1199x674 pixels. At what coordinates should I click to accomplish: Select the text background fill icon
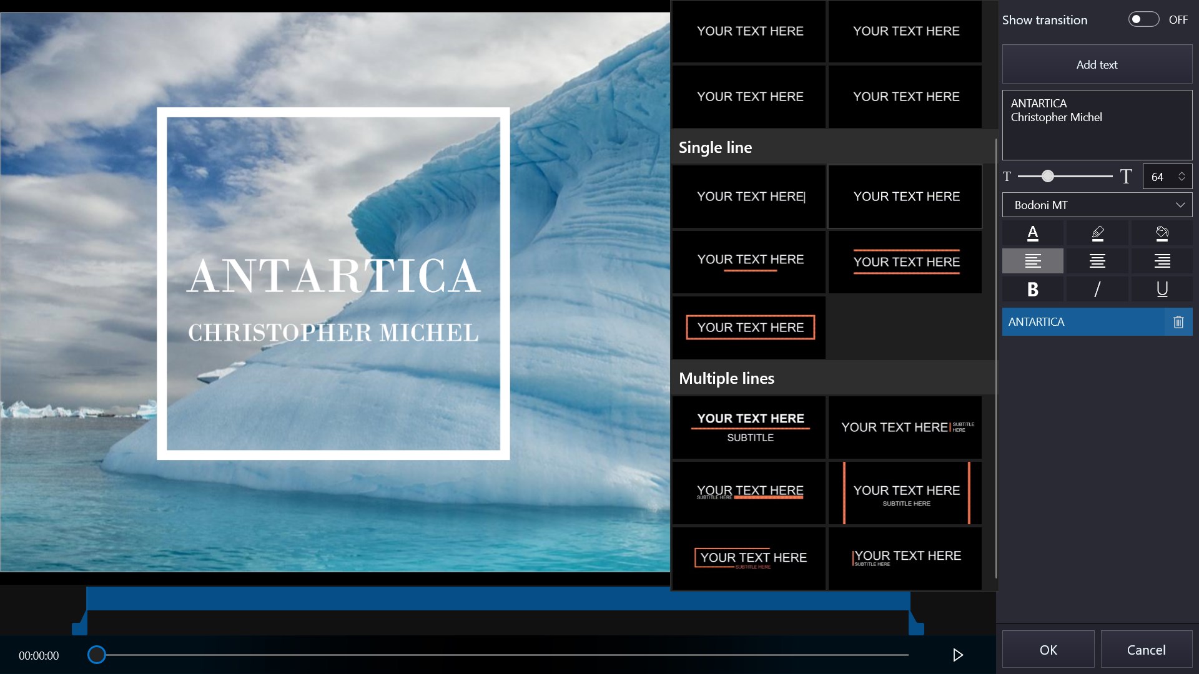pyautogui.click(x=1162, y=233)
